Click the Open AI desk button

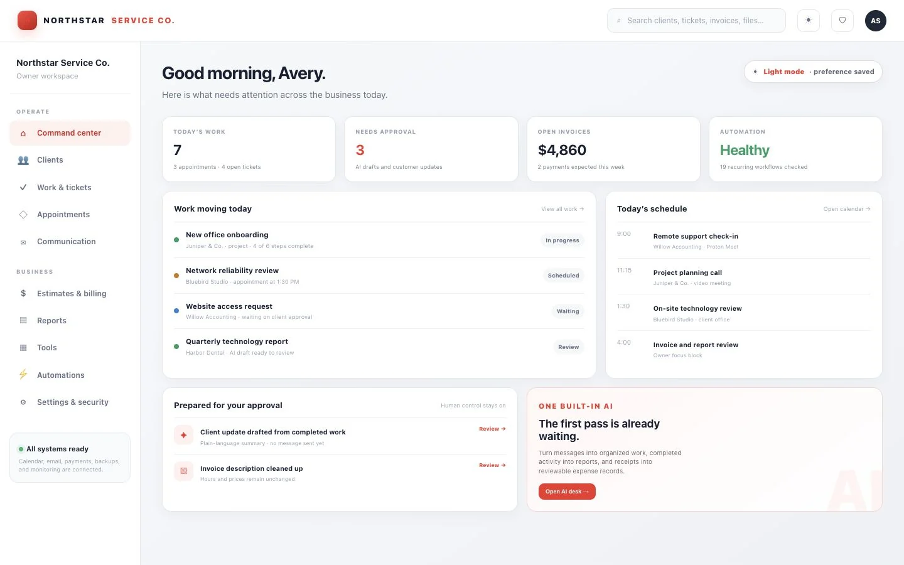[567, 492]
